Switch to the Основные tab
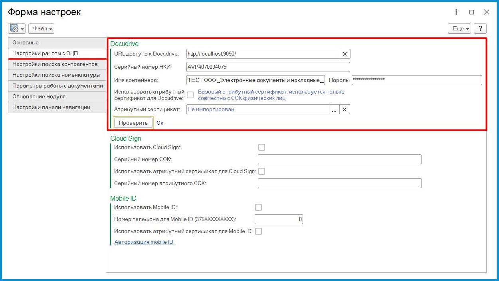 pos(57,42)
